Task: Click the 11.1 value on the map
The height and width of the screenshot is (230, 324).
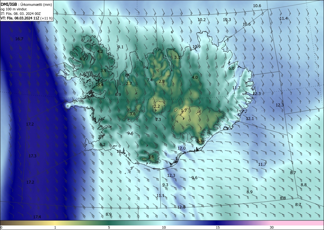Action: tap(161, 196)
